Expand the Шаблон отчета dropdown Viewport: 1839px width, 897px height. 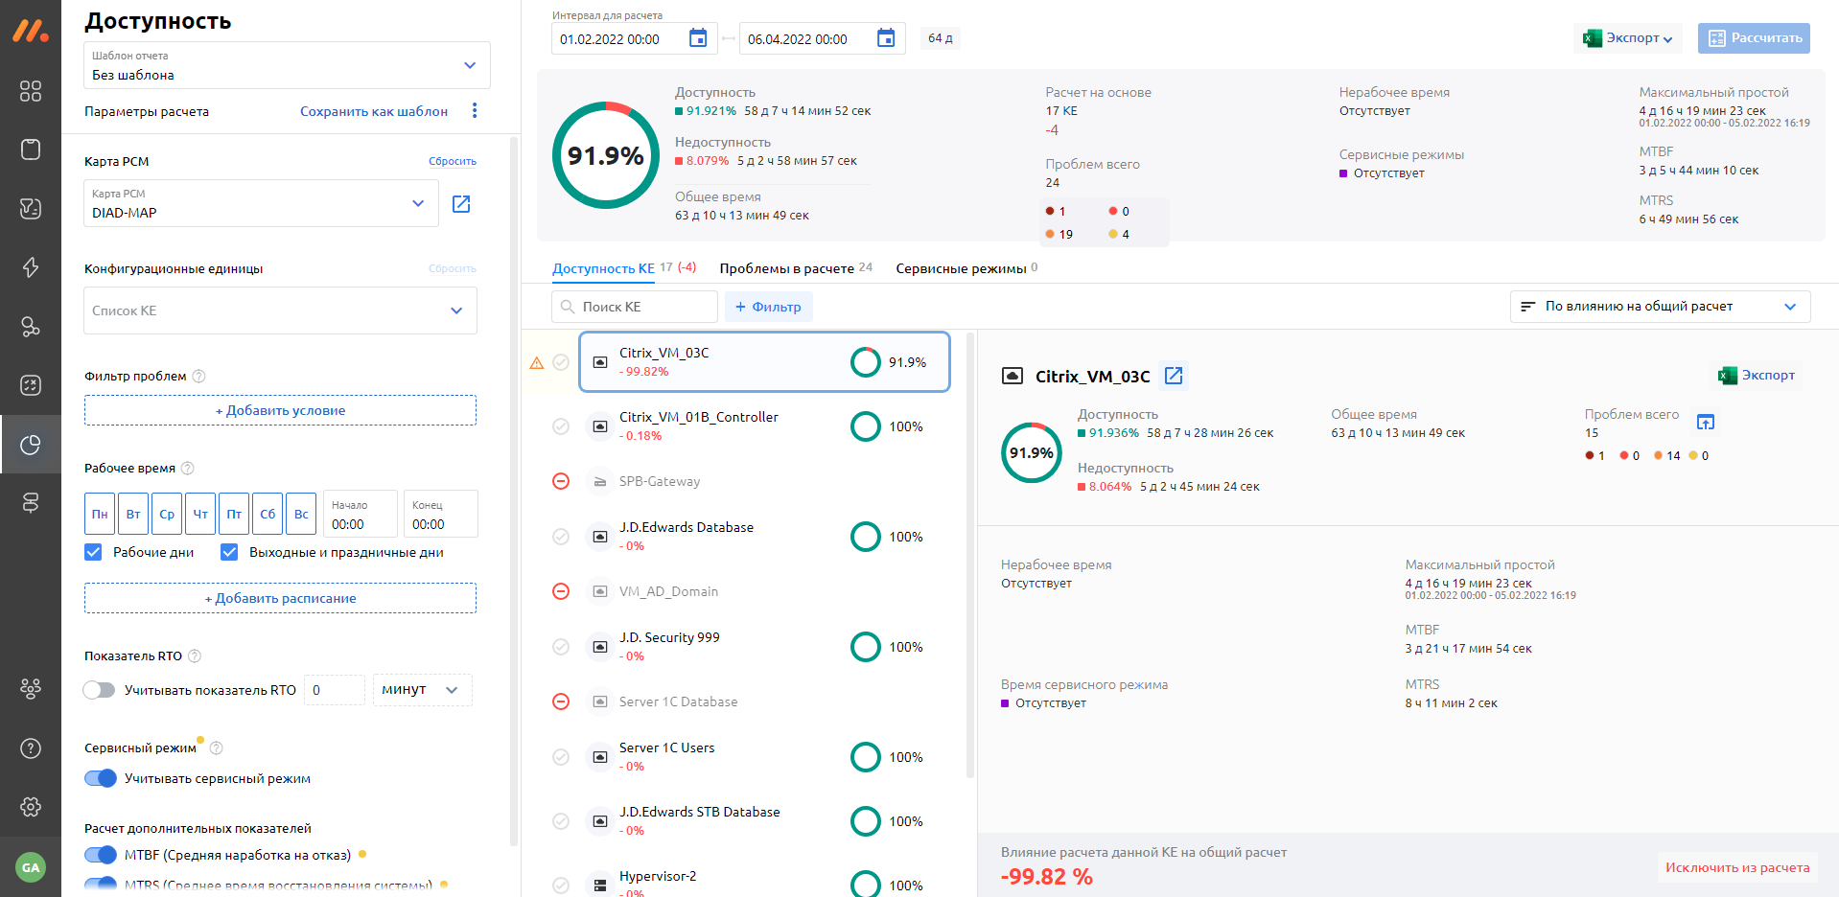[x=287, y=65]
